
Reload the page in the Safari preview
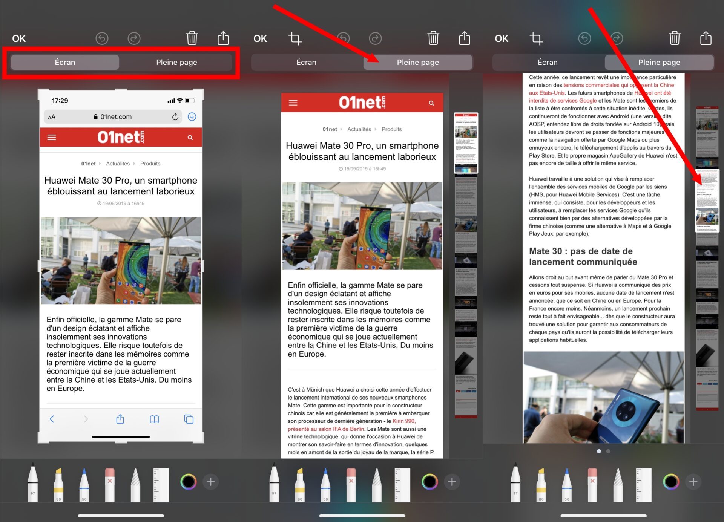click(x=175, y=117)
